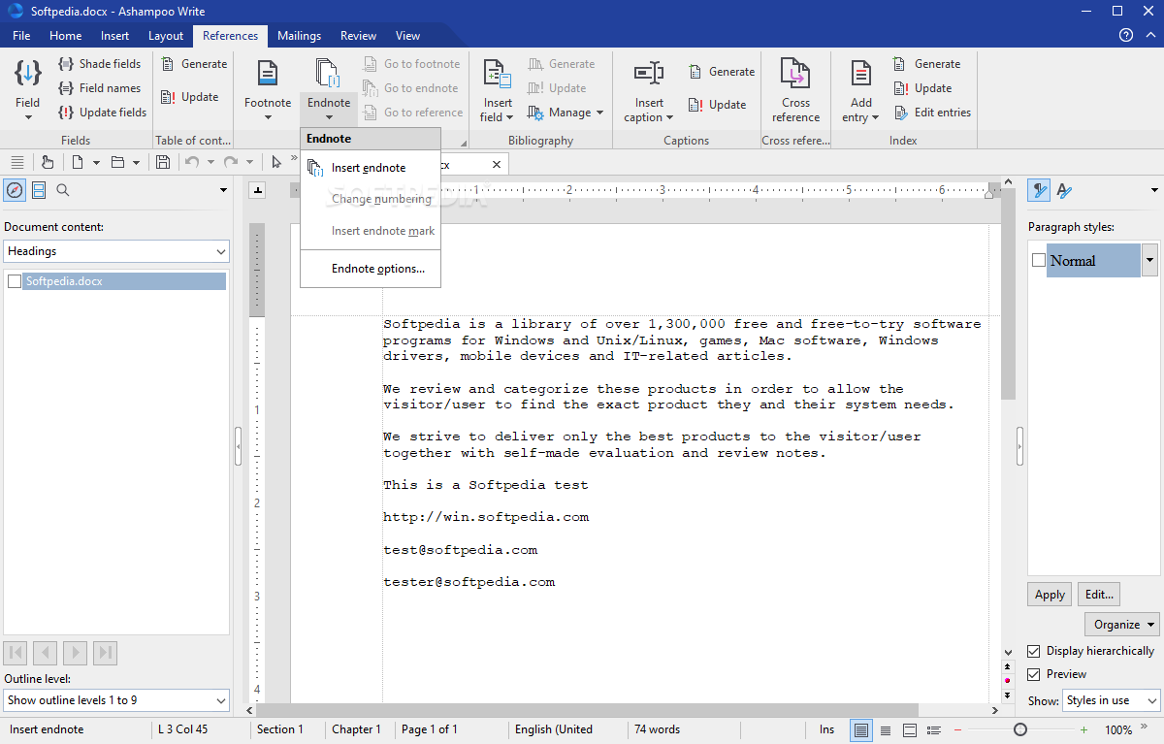
Task: Toggle Ins insert mode in status bar
Action: [x=826, y=729]
